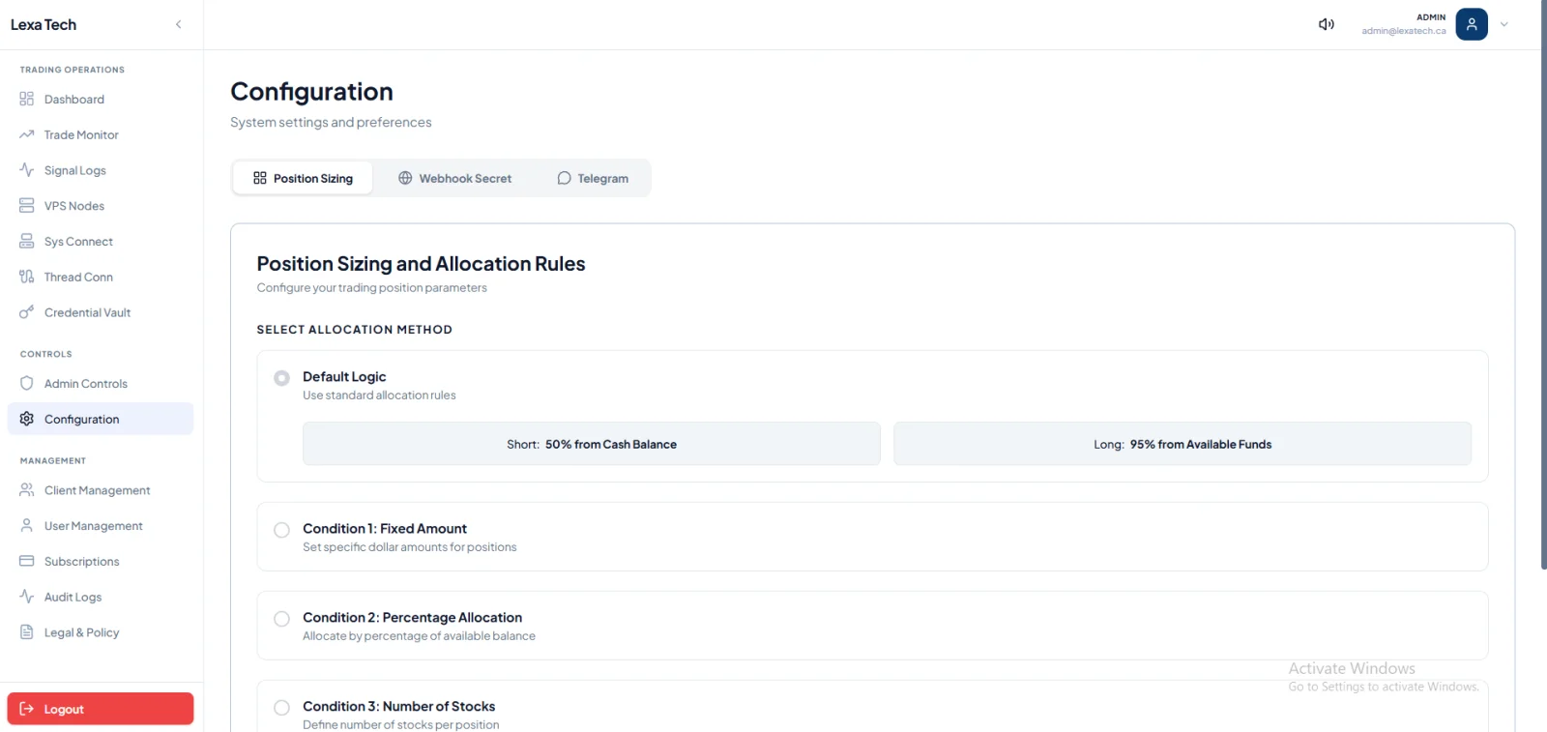Go to Trade Monitor
The width and height of the screenshot is (1547, 732).
[101, 134]
